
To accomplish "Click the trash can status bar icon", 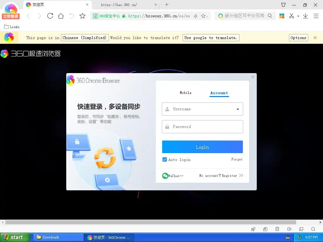I will click(x=277, y=229).
